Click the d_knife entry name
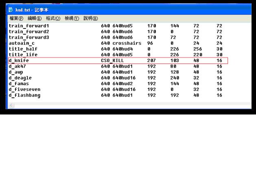 [19, 60]
